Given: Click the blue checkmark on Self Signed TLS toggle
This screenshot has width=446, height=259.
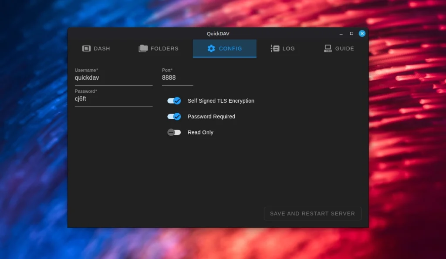Looking at the screenshot, I should (176, 101).
